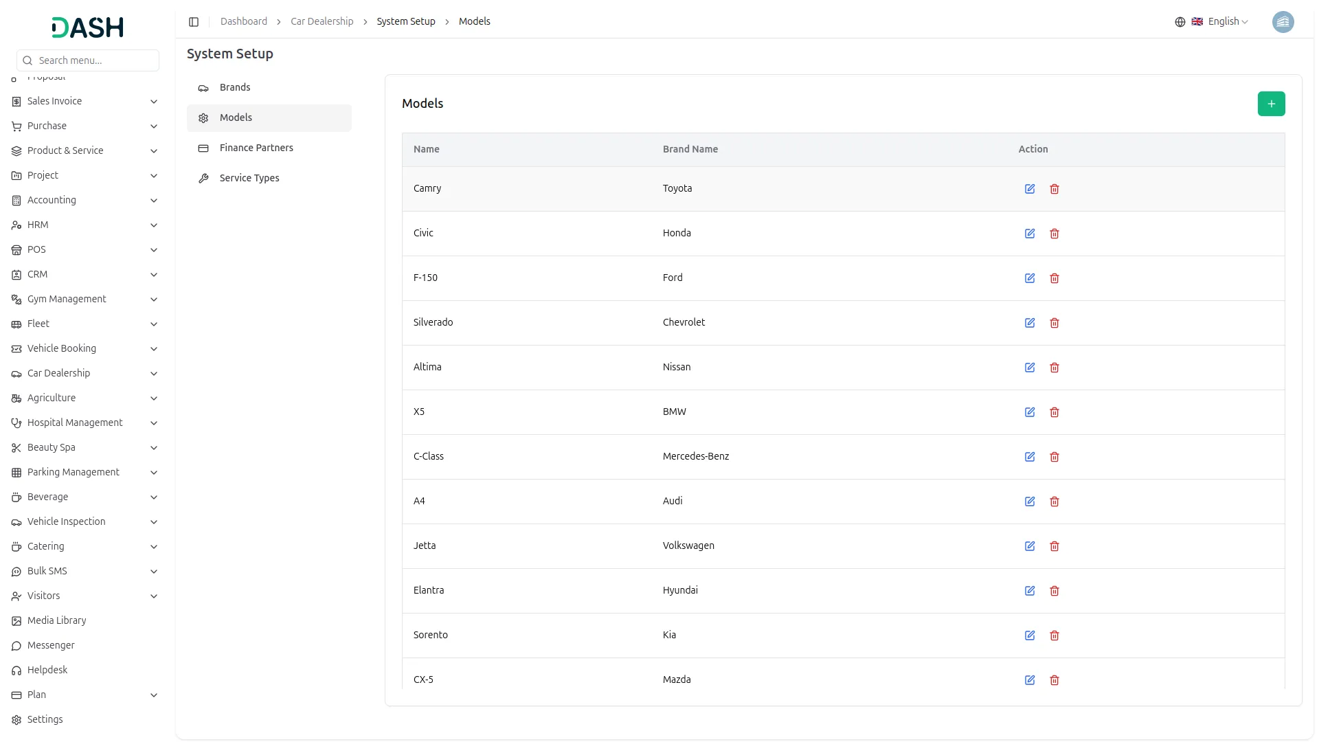Open the Helpdesk sidebar link
Screen dimensions: 1319x742
(47, 670)
